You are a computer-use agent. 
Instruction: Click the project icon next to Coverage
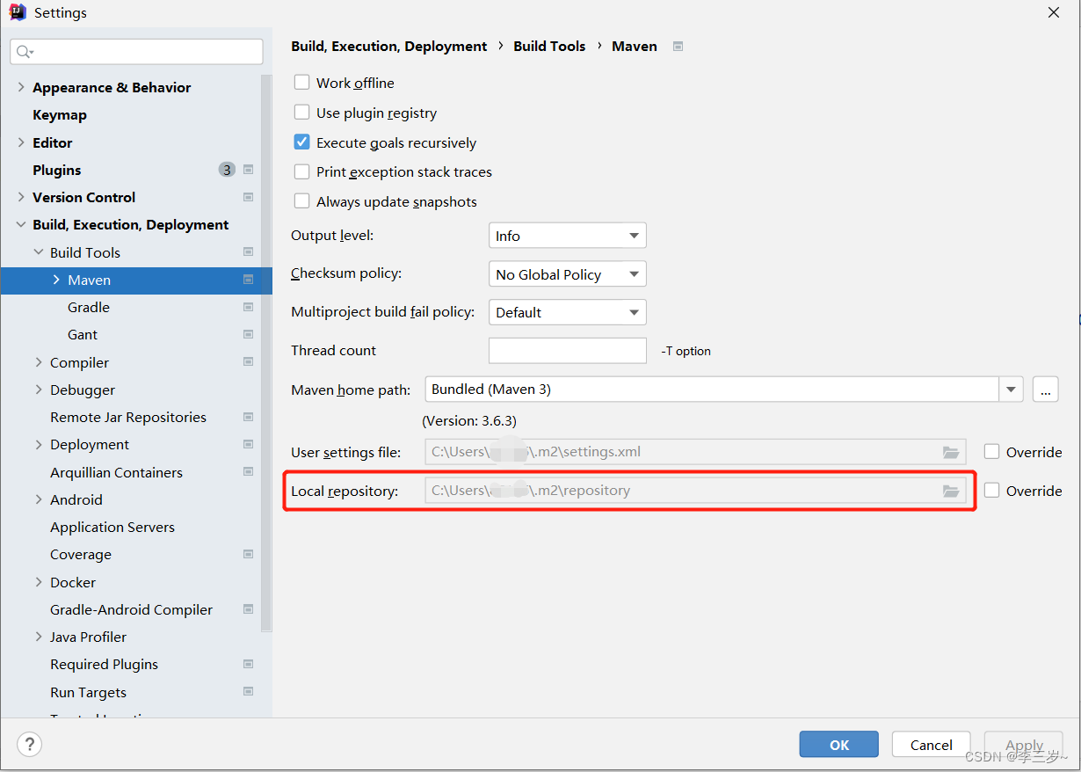(249, 554)
